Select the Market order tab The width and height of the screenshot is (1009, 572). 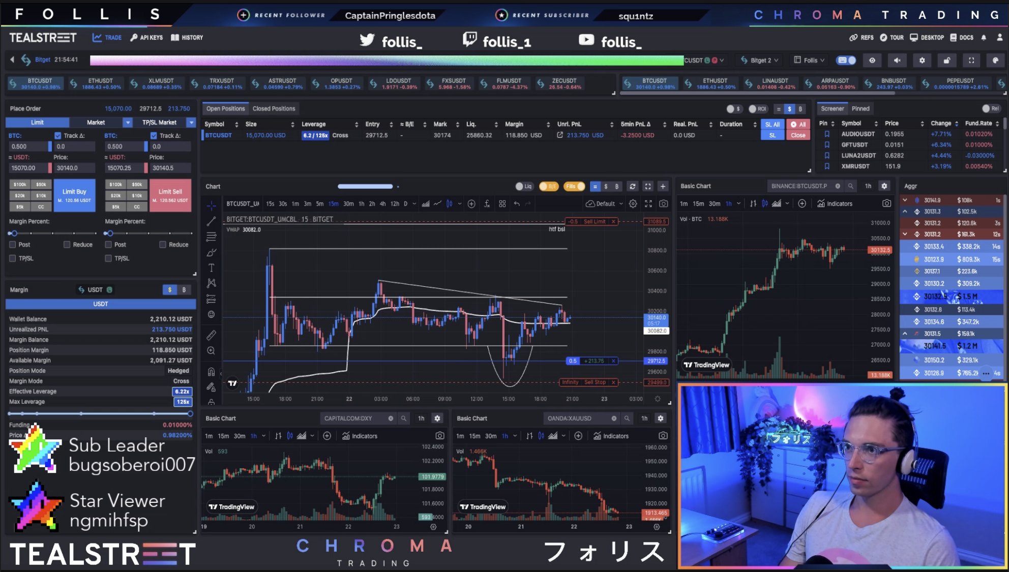click(x=96, y=122)
